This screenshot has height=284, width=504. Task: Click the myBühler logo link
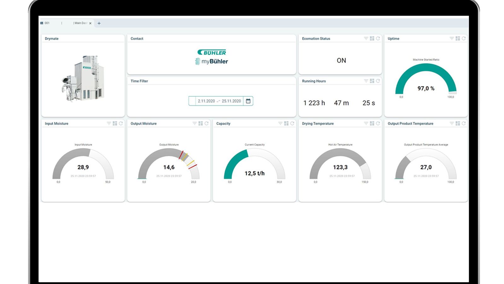211,61
